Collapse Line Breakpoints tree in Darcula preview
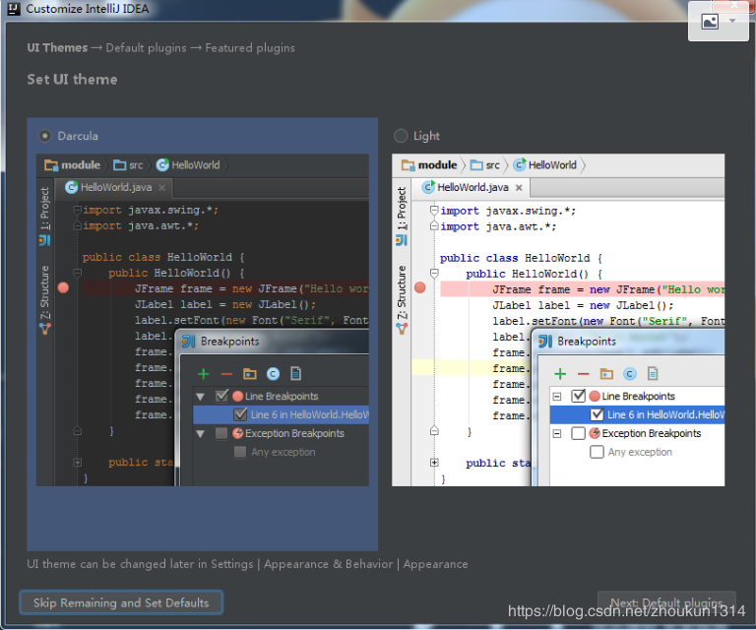 coord(201,396)
